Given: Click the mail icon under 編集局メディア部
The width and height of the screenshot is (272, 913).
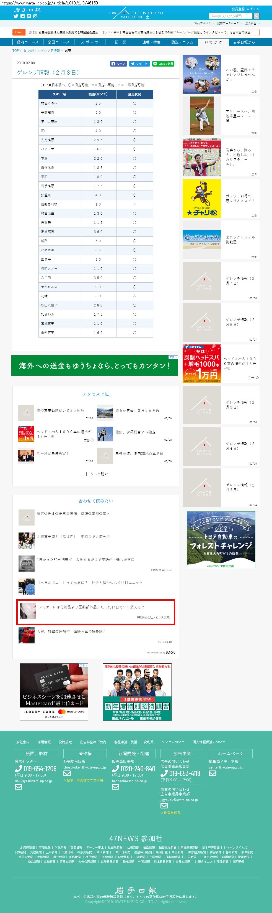Looking at the screenshot, I should [212, 773].
